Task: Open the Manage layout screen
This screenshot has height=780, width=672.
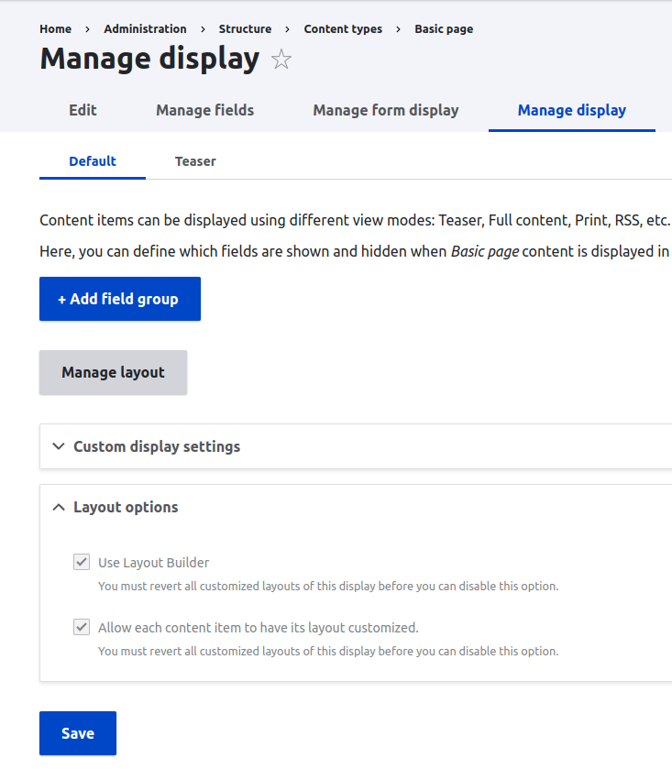Action: (113, 372)
